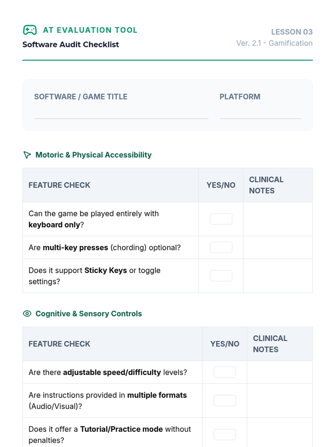
Task: Check the Sticky Keys Yes/No box
Action: pos(221,276)
